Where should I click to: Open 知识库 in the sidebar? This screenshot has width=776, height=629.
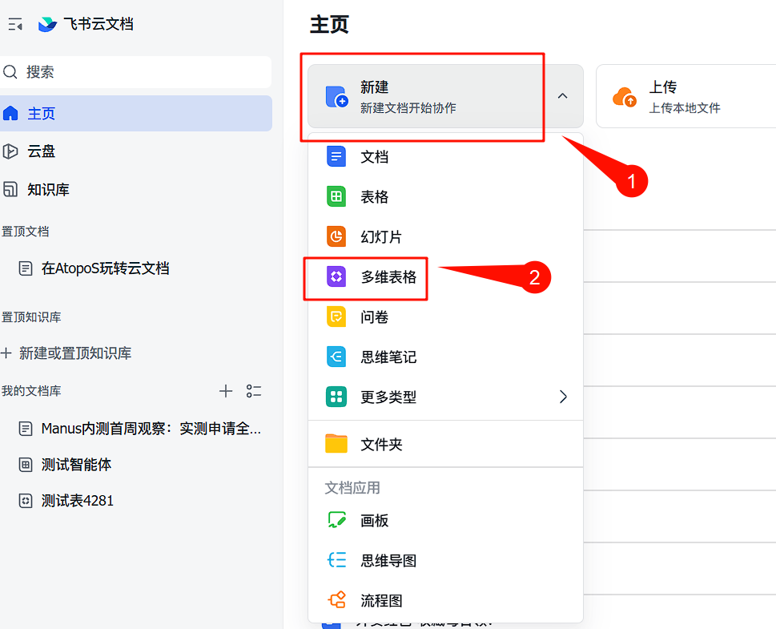tap(135, 189)
